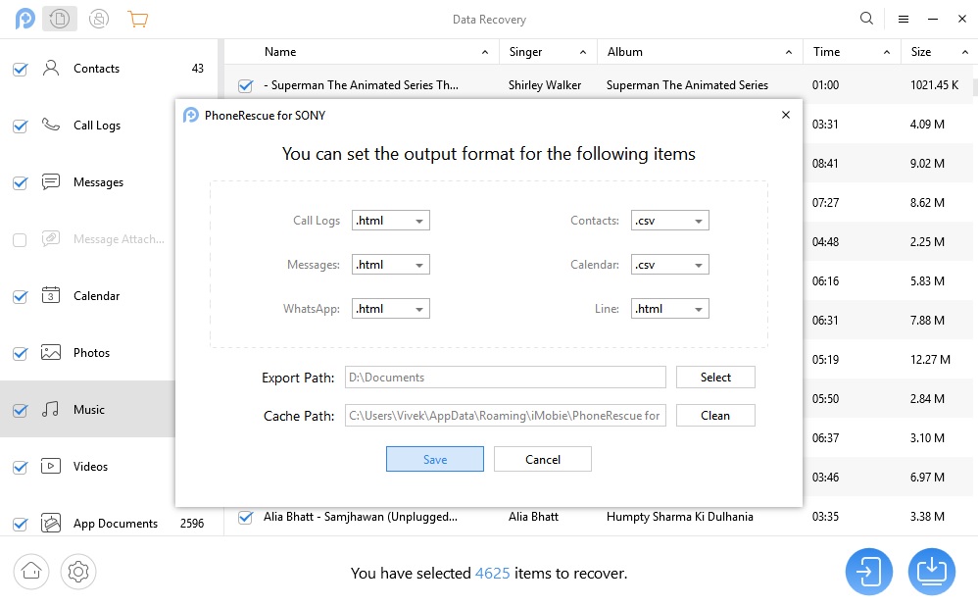Select the Call Logs category label

click(97, 126)
